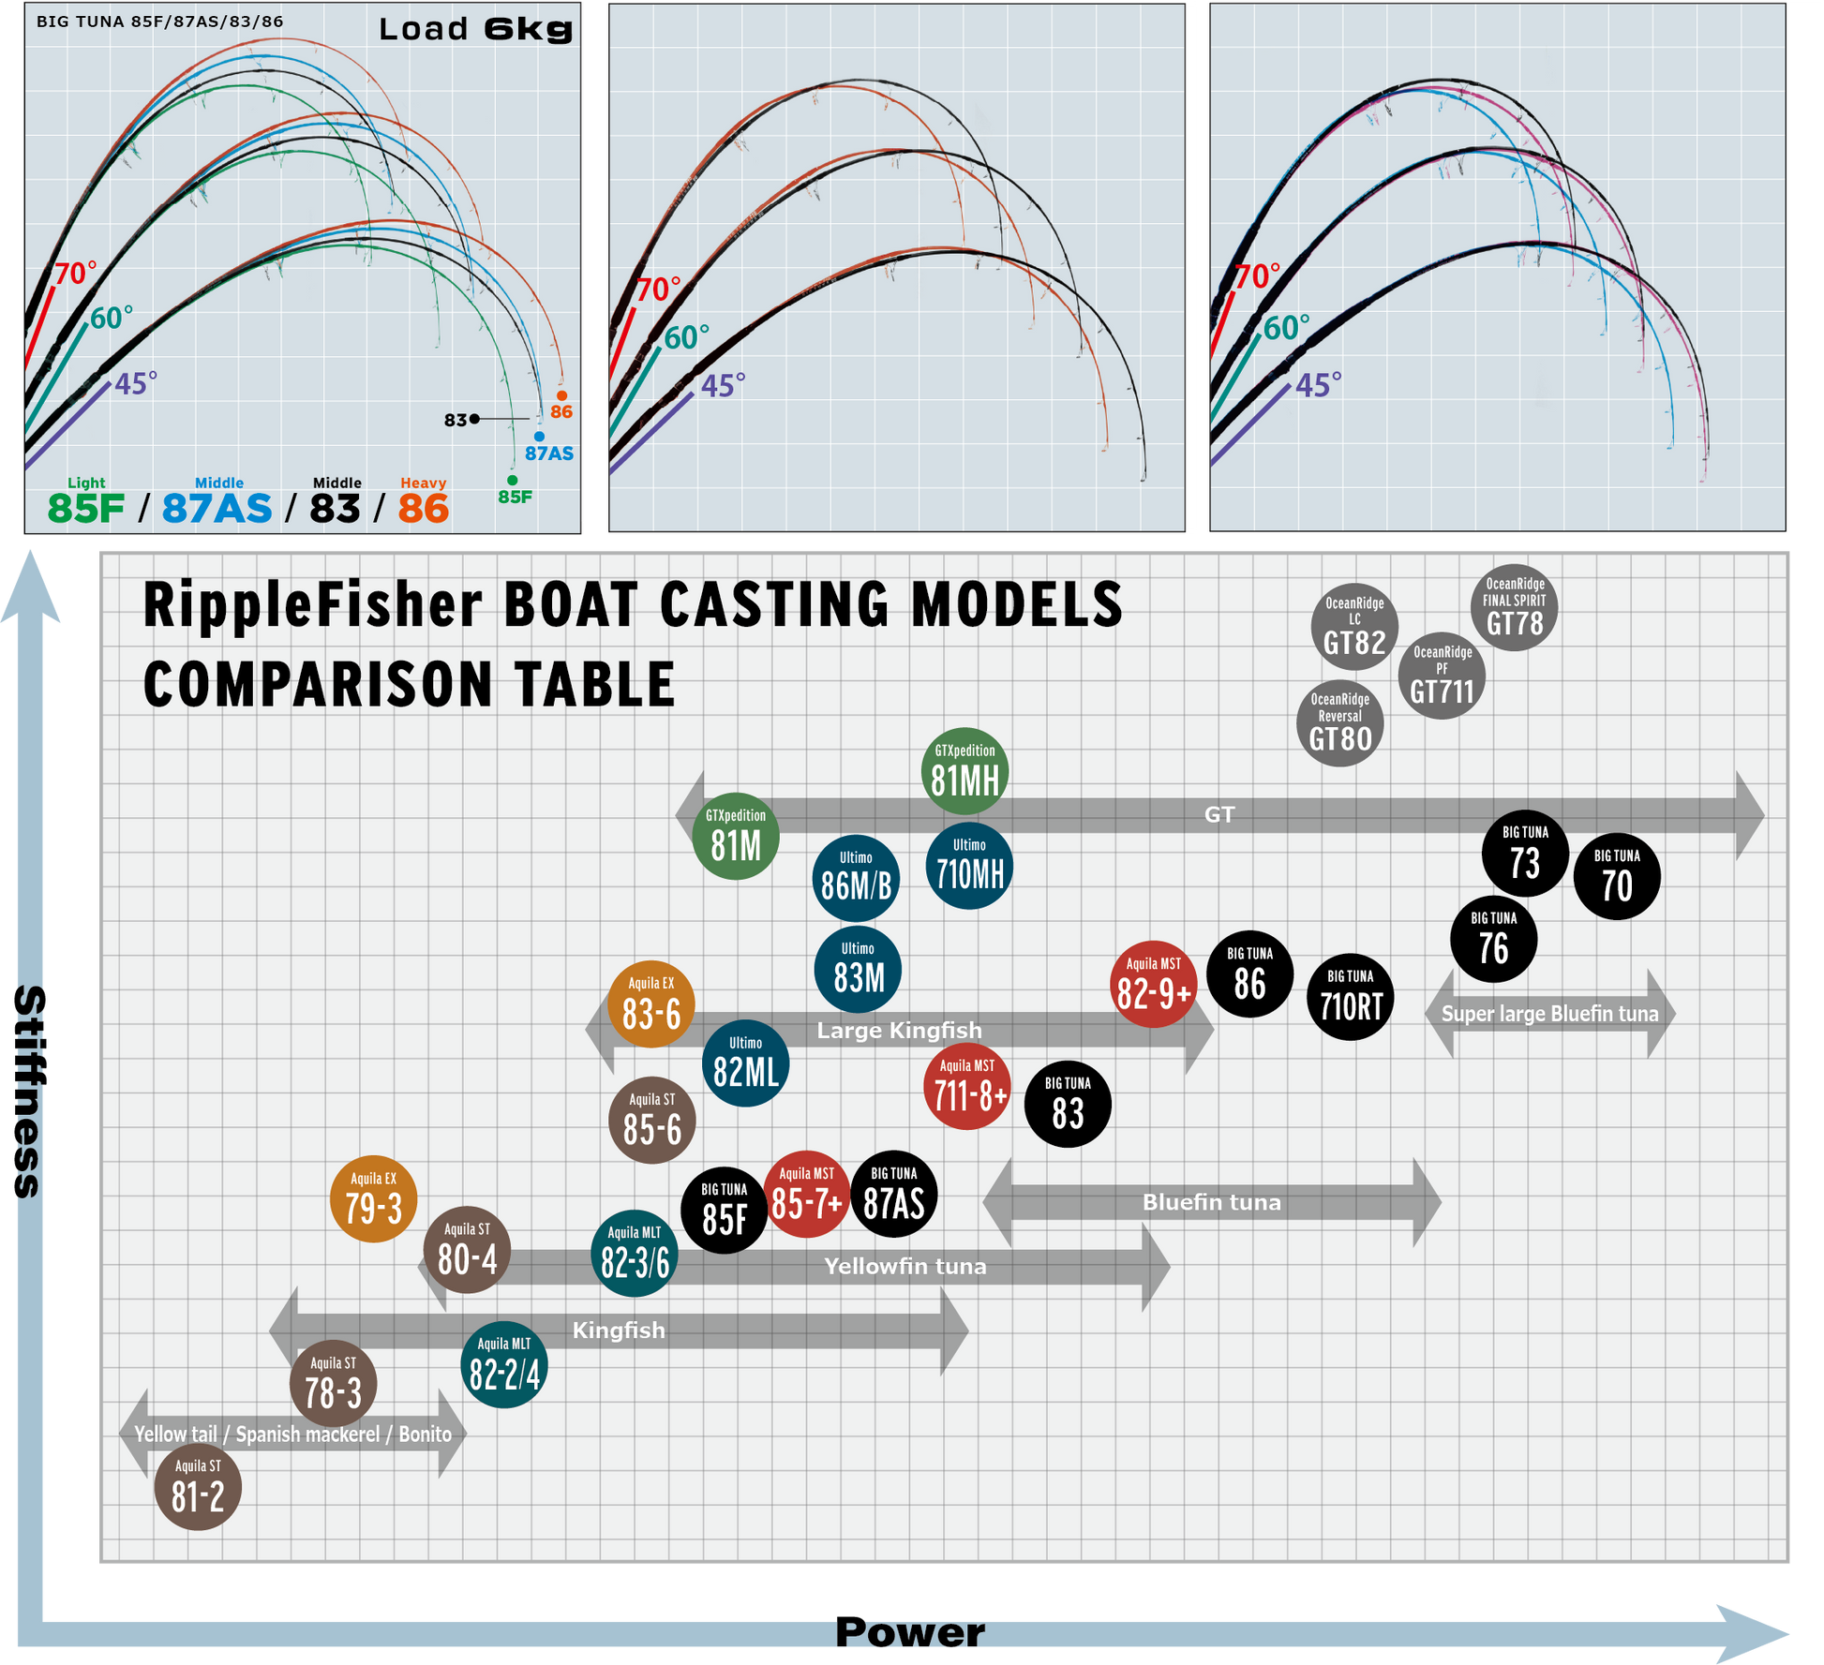Select the orange Aquila EX 79-3 badge
This screenshot has height=1665, width=1824.
(x=373, y=1199)
